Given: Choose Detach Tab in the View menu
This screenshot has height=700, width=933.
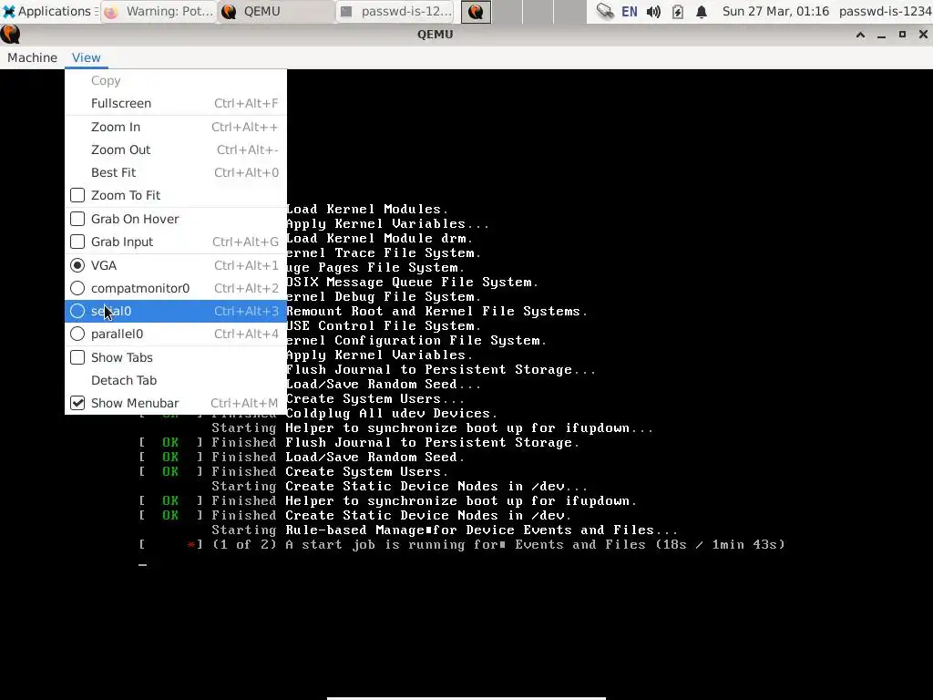Looking at the screenshot, I should point(176,380).
